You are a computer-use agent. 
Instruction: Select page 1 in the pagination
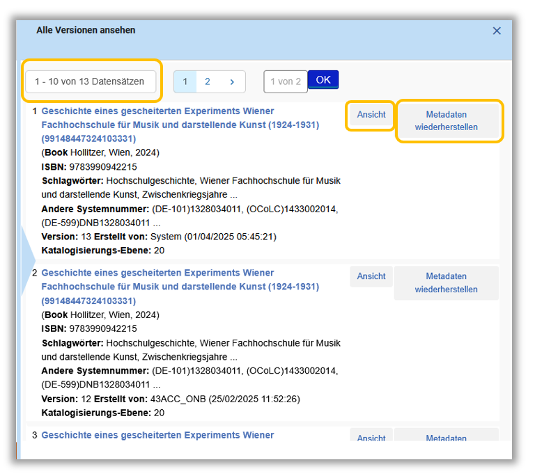[x=185, y=82]
